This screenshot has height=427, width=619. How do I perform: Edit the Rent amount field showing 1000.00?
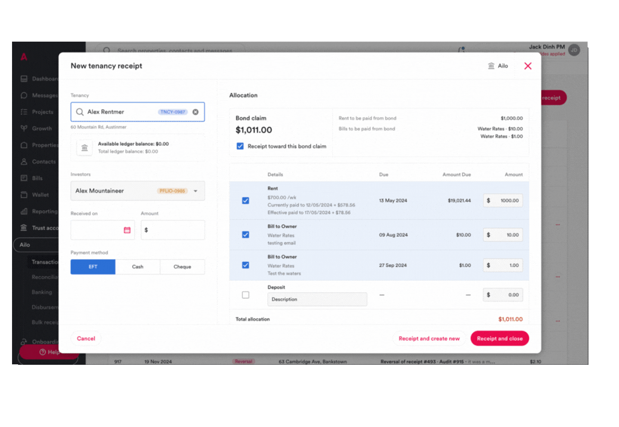[x=503, y=200]
